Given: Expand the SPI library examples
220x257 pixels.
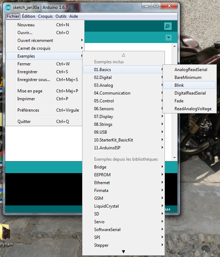Looking at the screenshot, I should click(x=123, y=237).
